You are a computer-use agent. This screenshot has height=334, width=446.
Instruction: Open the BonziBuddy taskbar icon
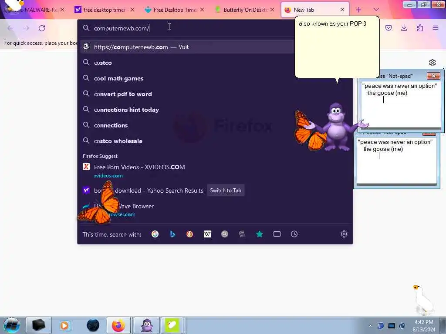pyautogui.click(x=146, y=325)
